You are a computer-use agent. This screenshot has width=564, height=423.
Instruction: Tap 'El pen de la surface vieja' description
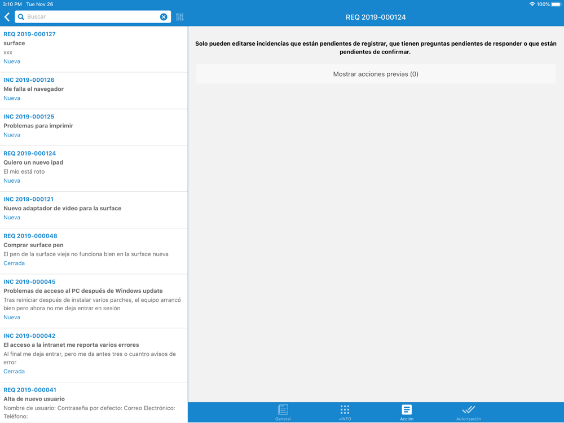coord(86,254)
